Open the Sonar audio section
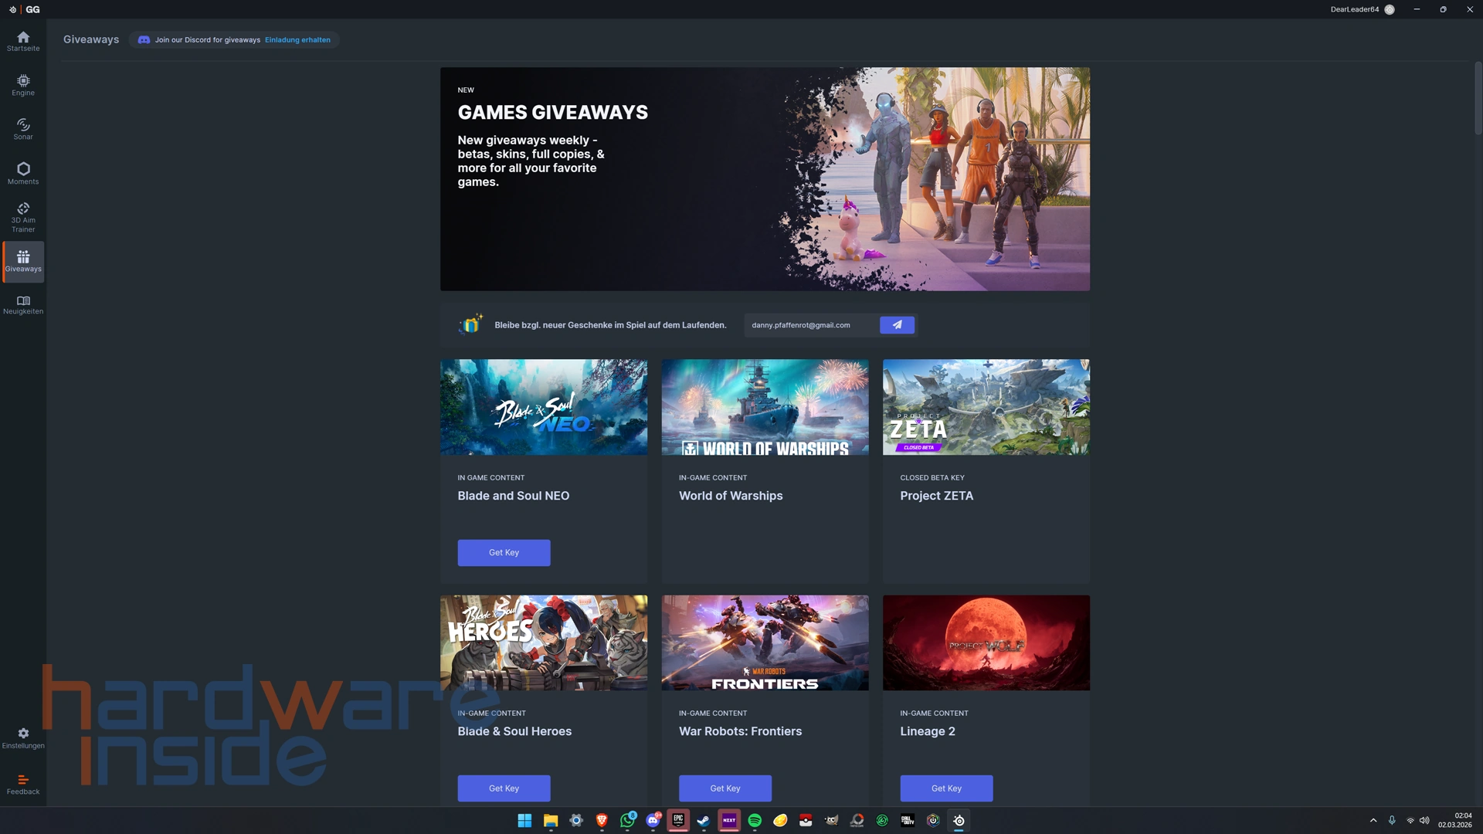The image size is (1483, 834). [23, 129]
